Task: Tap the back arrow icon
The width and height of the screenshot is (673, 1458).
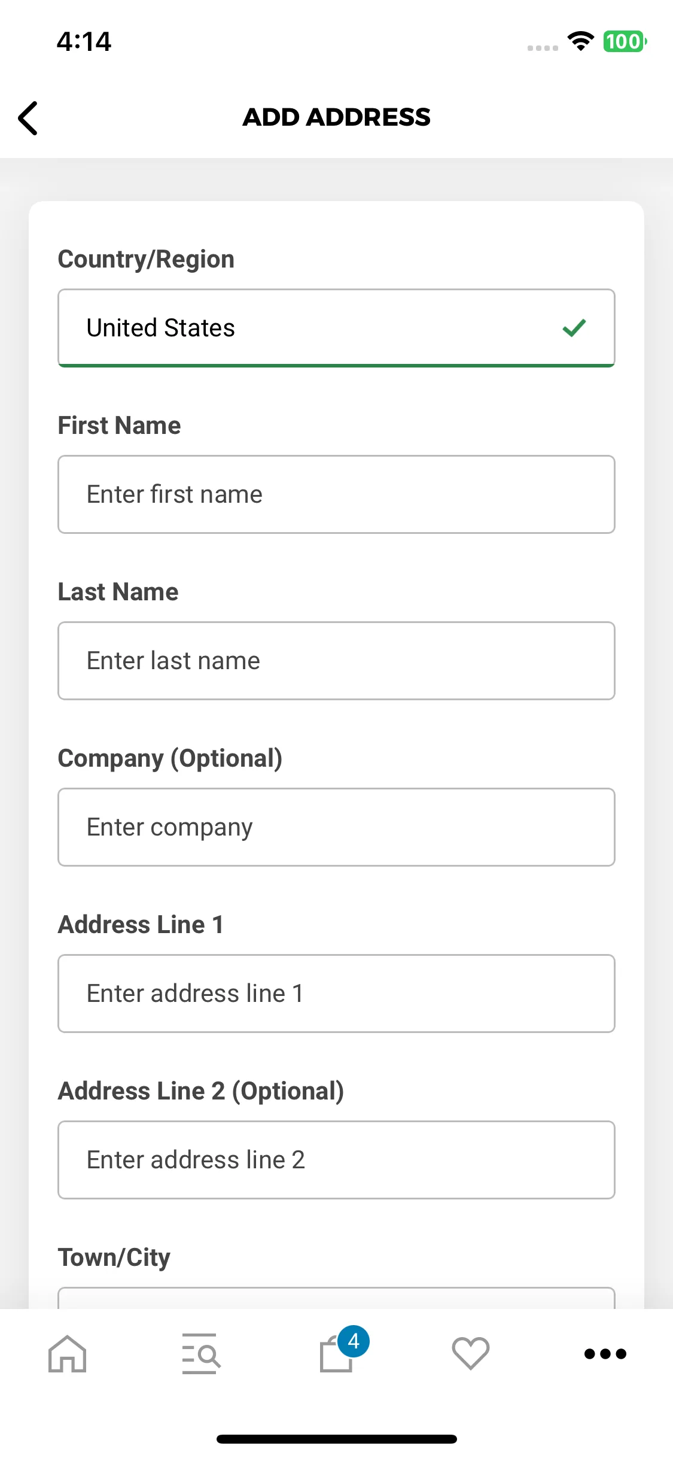Action: click(28, 118)
